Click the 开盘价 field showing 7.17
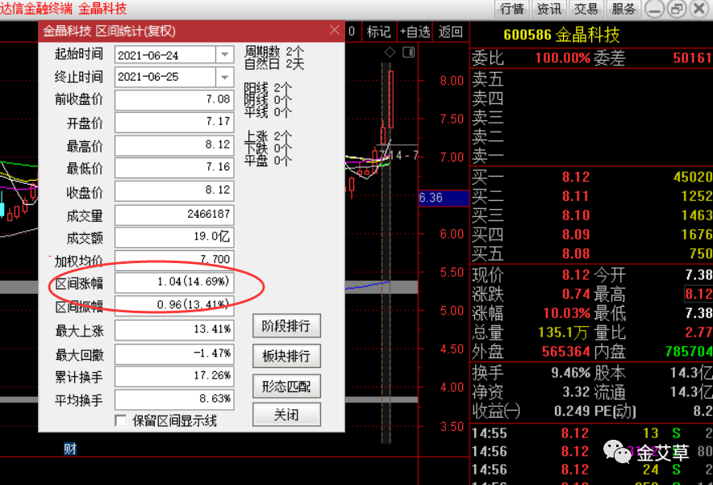Image resolution: width=713 pixels, height=485 pixels. coord(174,122)
